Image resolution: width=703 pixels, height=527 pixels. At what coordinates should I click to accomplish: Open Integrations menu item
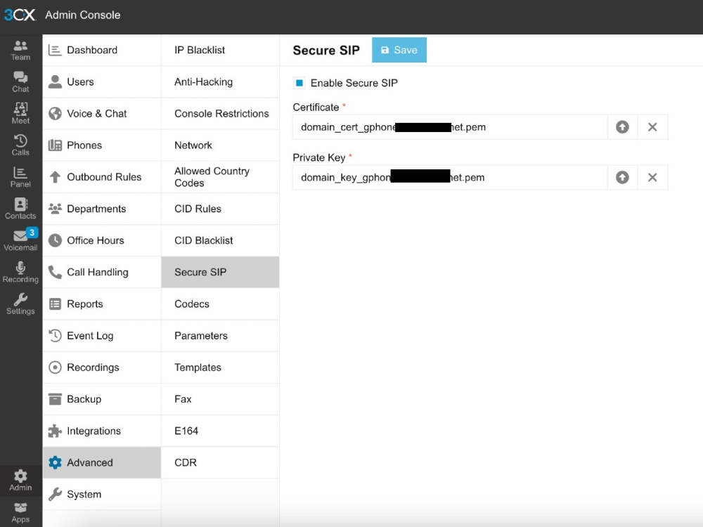point(102,431)
